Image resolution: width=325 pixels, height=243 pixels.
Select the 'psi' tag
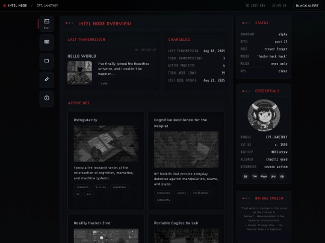point(88,194)
